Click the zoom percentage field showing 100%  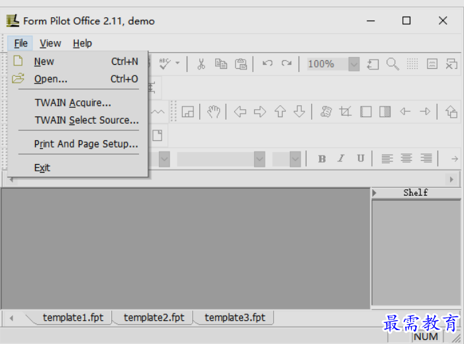coord(327,64)
